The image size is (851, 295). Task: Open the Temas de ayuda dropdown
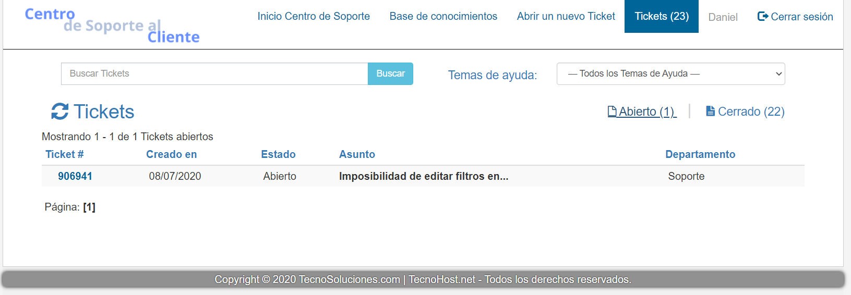coord(670,74)
